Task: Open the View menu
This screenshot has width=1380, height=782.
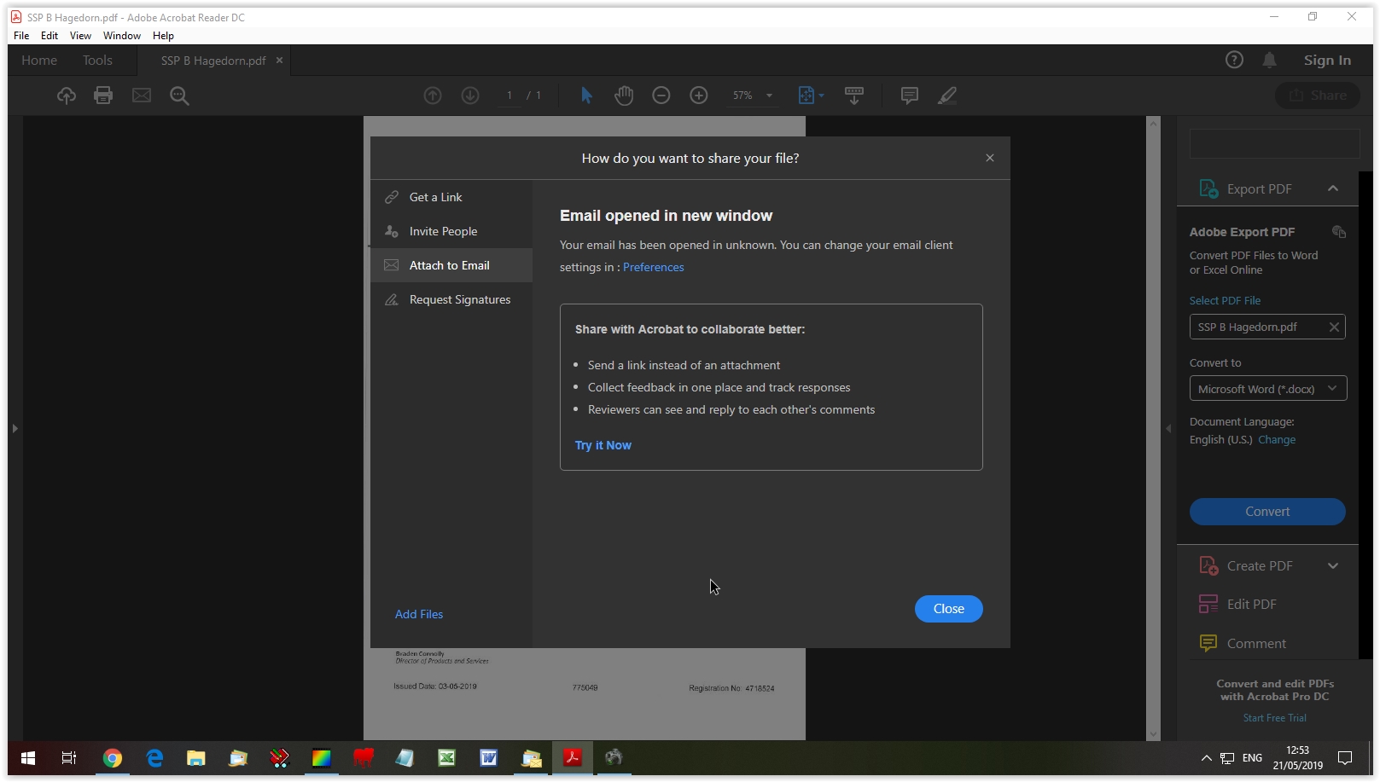Action: 80,36
